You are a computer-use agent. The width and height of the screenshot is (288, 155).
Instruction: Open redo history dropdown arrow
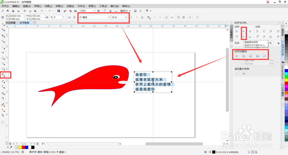coord(53,11)
